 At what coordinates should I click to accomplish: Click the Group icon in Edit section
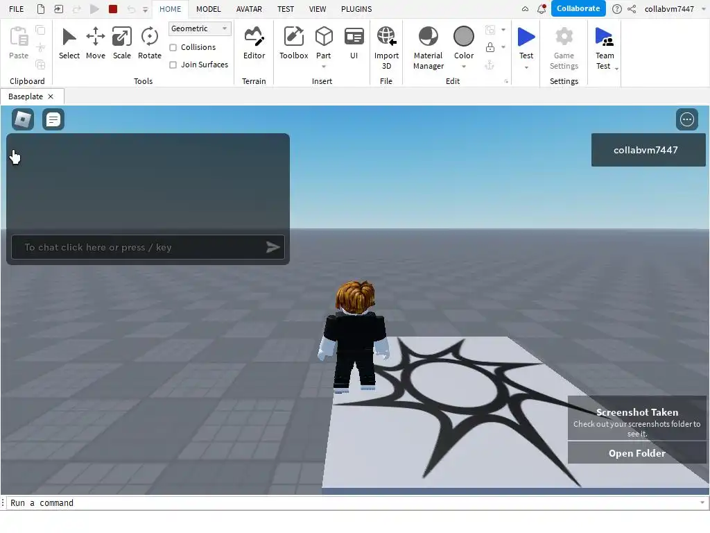pos(490,30)
